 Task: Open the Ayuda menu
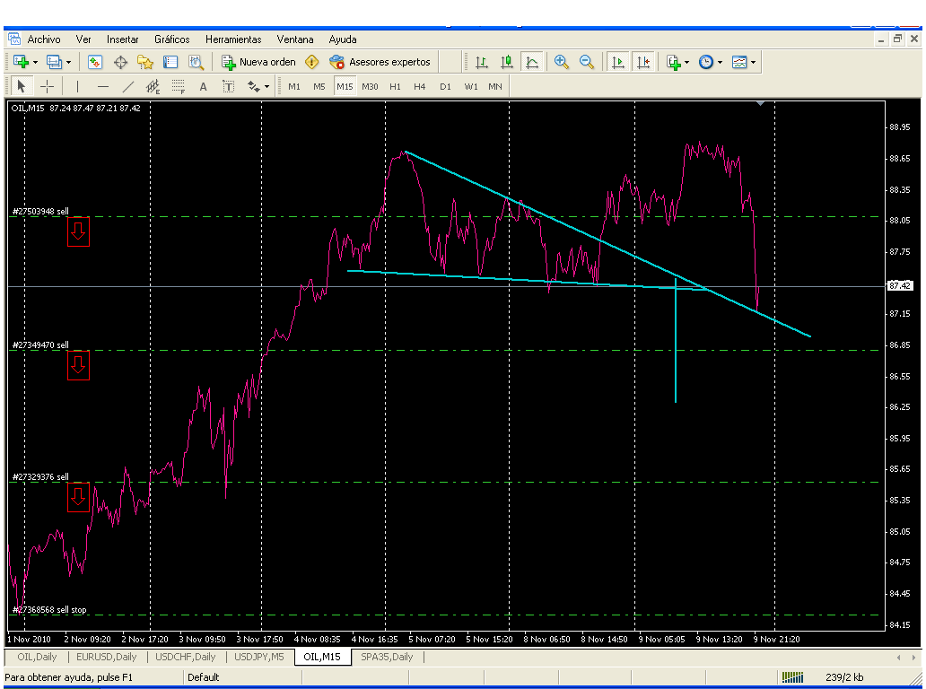343,39
